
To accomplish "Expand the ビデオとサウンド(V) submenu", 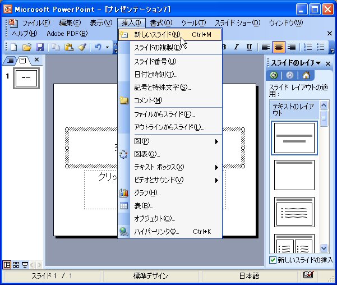I will point(169,180).
